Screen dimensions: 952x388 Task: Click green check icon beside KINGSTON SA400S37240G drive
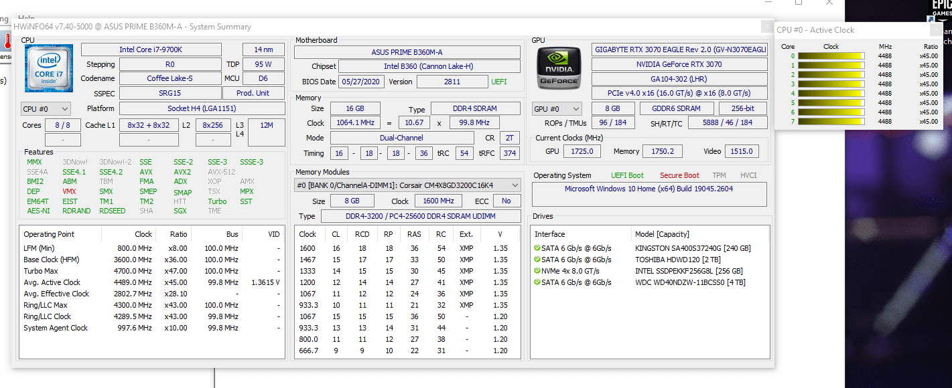tap(537, 248)
